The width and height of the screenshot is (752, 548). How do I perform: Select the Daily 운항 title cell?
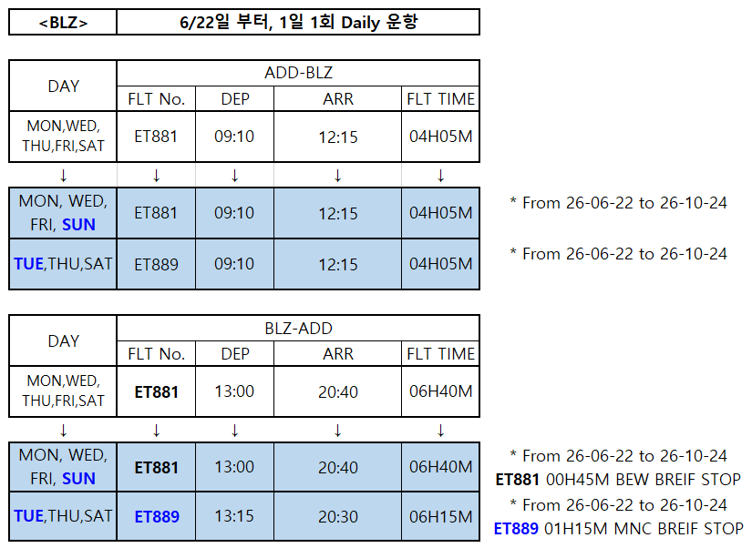point(298,23)
